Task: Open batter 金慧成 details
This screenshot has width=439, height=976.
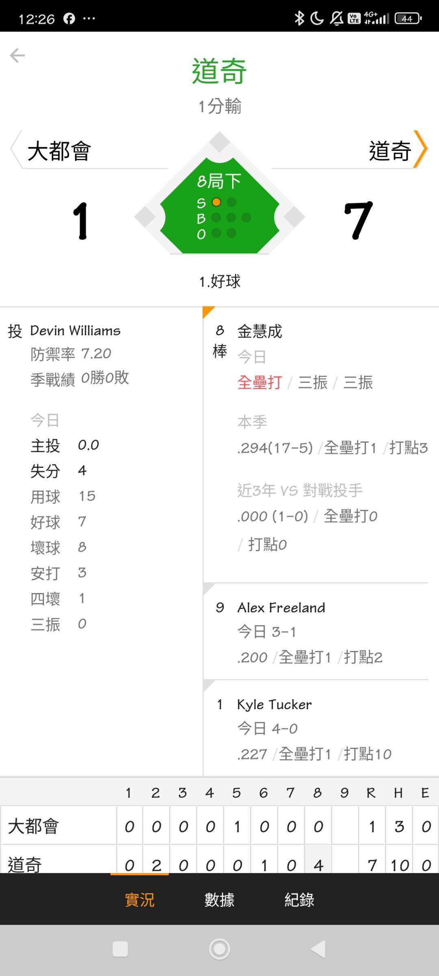Action: tap(260, 331)
